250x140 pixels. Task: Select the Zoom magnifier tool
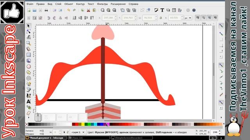pos(29,43)
